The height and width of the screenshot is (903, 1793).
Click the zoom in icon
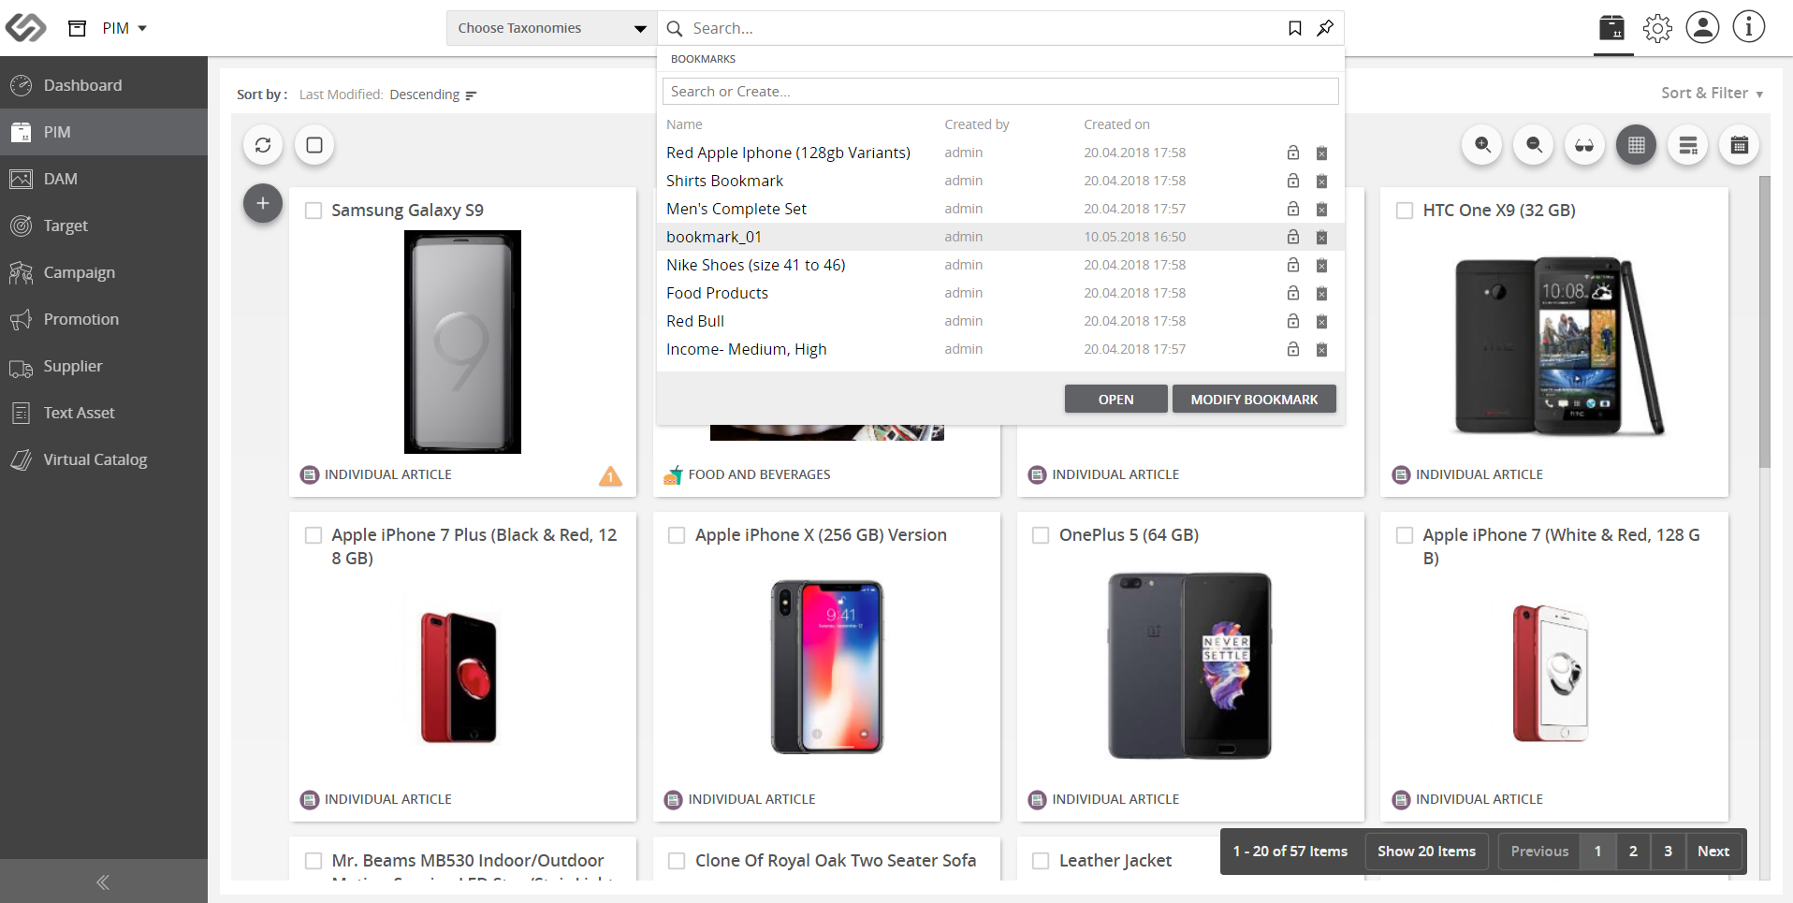tap(1482, 145)
